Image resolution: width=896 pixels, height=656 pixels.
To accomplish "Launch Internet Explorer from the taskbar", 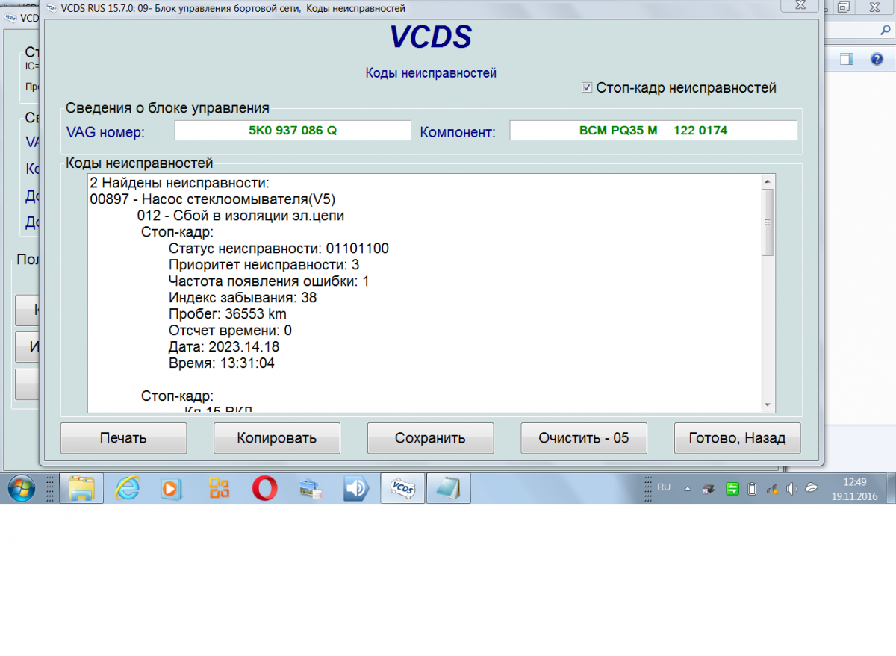I will tap(128, 489).
